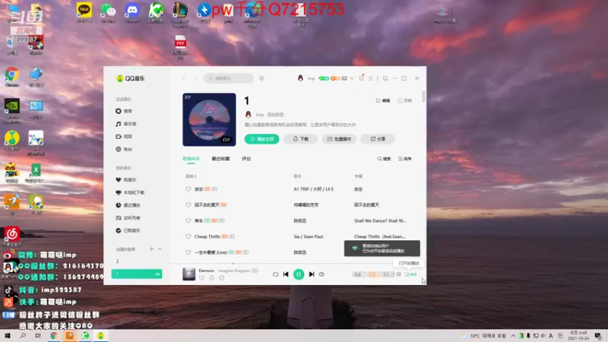
Task: Click album Shall We Dance? Shall W...
Action: click(380, 220)
